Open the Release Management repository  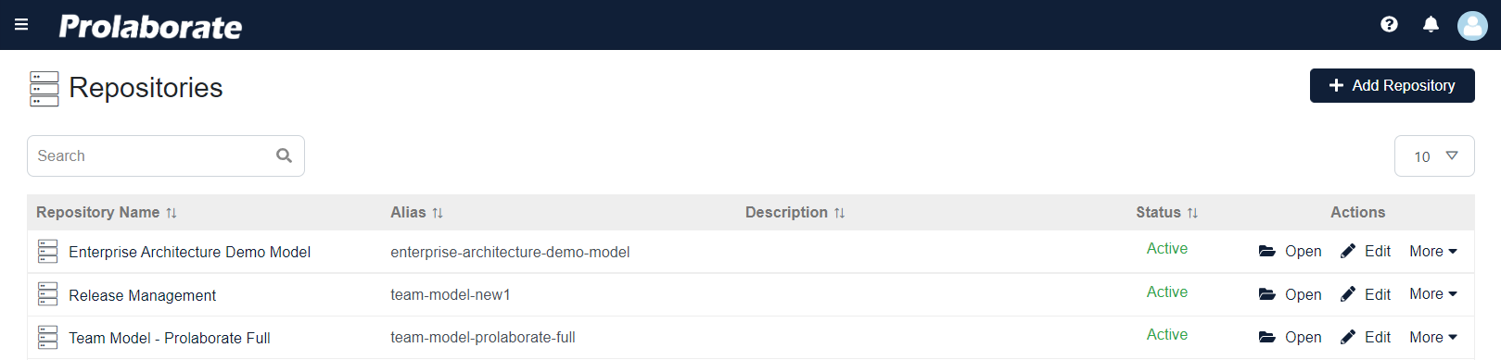tap(1290, 294)
